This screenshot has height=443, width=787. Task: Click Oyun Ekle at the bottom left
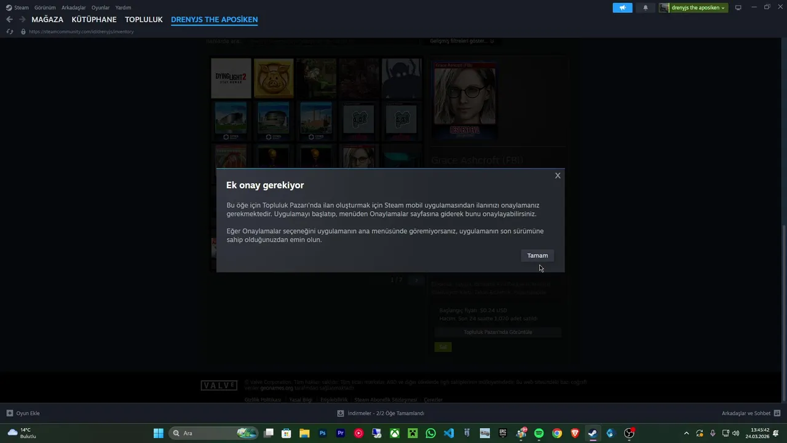(23, 413)
